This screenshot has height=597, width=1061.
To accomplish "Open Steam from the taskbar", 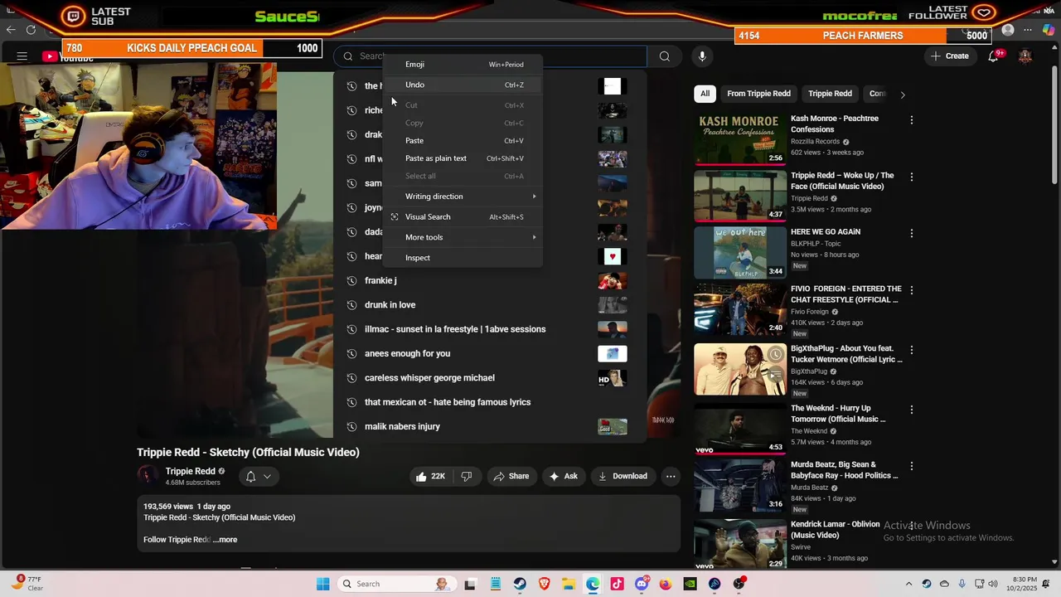I will [520, 584].
